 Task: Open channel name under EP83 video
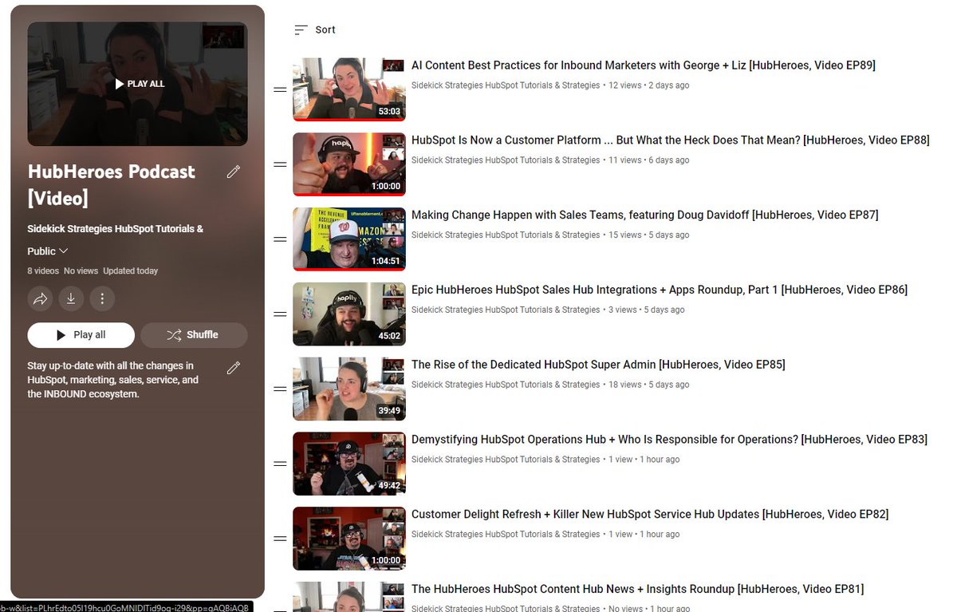(x=506, y=460)
